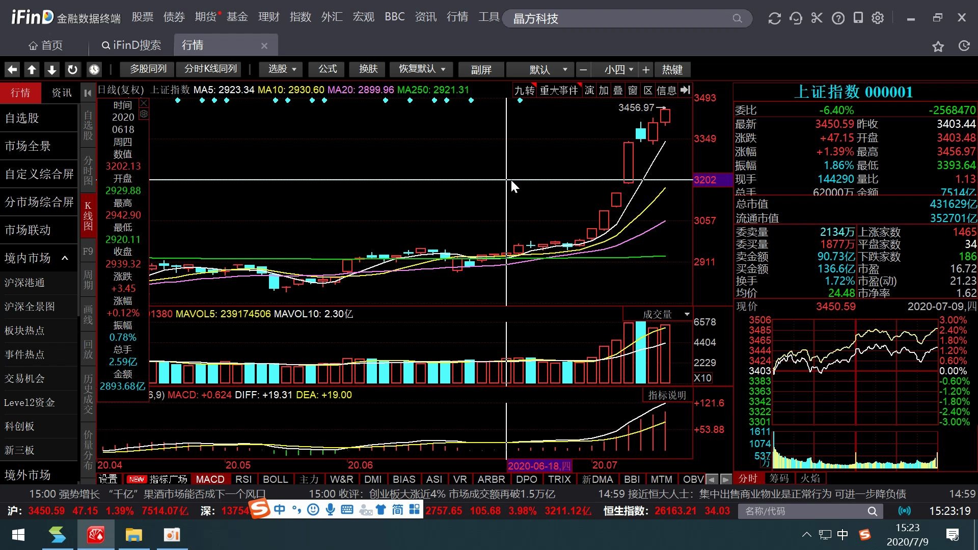Toggle the 九转 indicator
Viewport: 978px width, 550px height.
[524, 91]
